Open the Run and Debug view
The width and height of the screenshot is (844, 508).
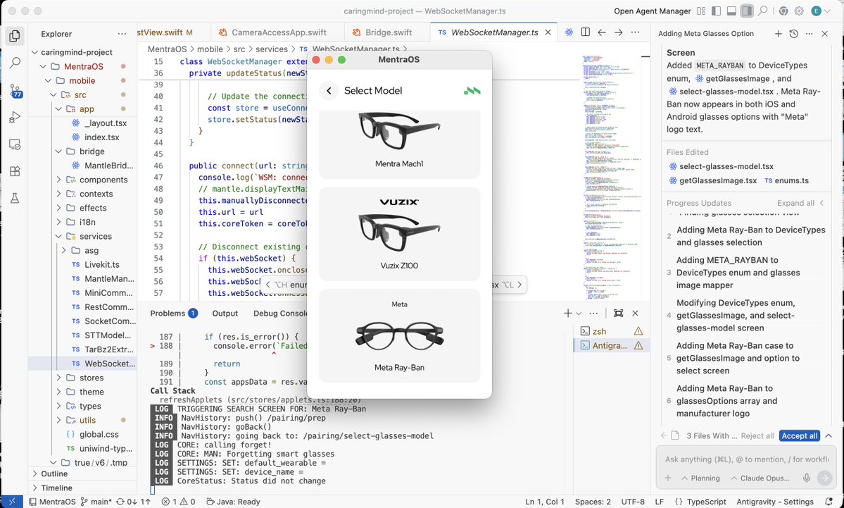(14, 117)
